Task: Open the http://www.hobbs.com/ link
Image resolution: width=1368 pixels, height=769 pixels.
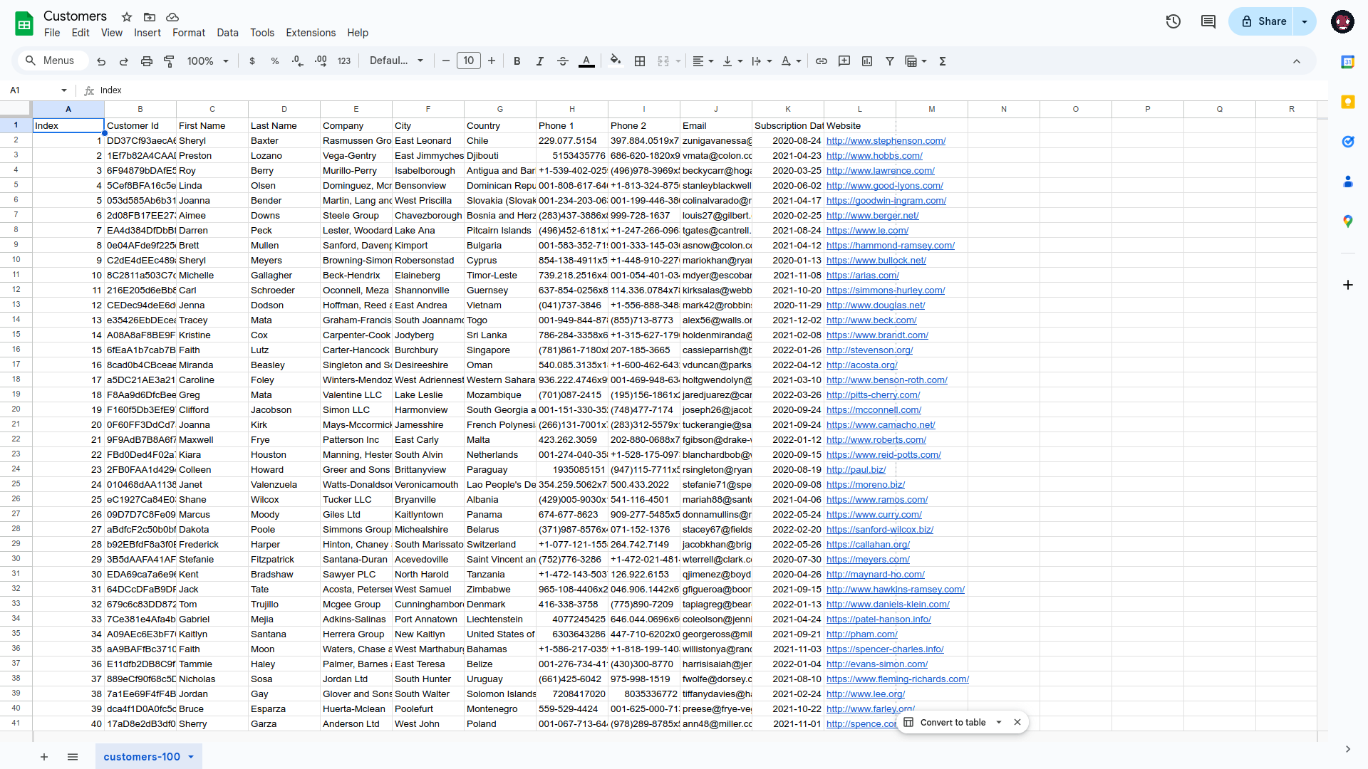Action: click(x=874, y=156)
